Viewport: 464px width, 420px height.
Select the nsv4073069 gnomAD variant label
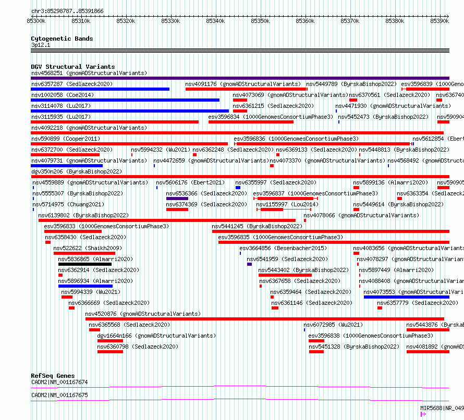coord(290,95)
